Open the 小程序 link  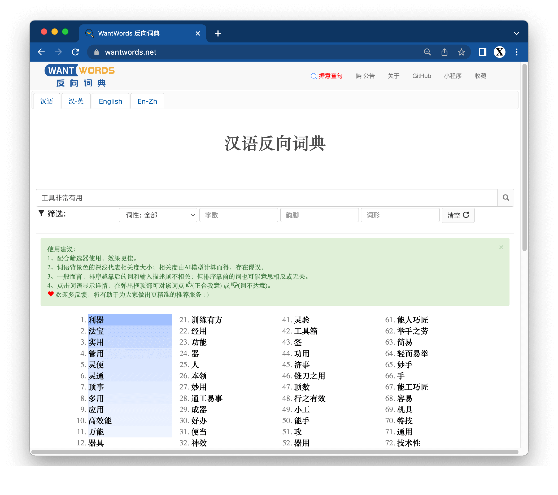(x=453, y=76)
